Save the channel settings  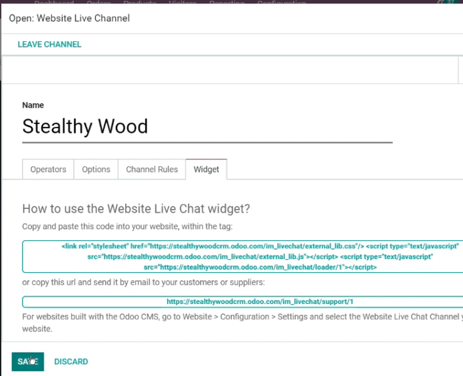tap(28, 362)
